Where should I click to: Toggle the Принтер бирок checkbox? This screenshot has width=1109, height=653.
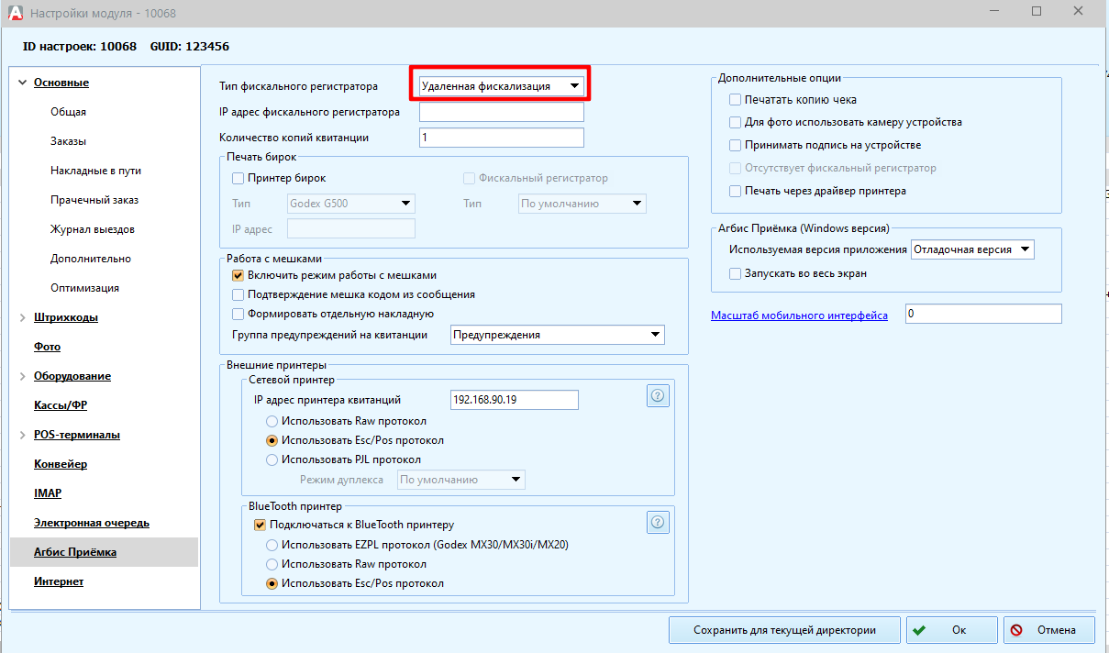click(238, 178)
